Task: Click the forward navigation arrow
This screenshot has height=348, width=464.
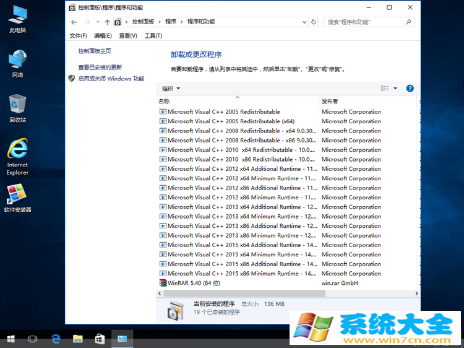Action: tap(87, 22)
